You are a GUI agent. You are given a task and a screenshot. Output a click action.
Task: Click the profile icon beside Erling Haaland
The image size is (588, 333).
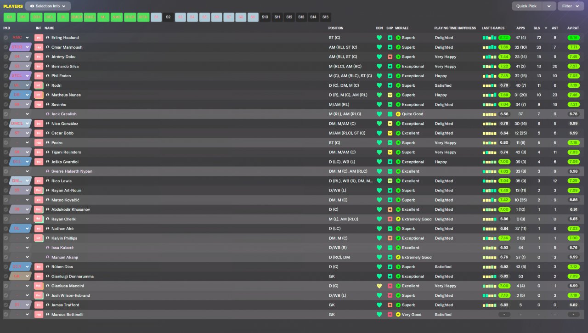[x=48, y=38]
